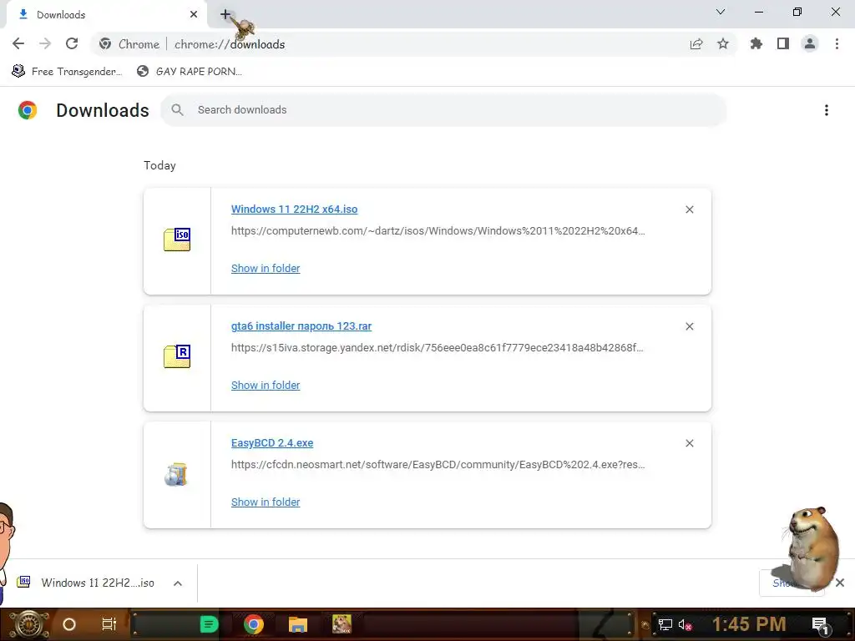Image resolution: width=855 pixels, height=641 pixels.
Task: Bookmark this page with the star
Action: (723, 44)
